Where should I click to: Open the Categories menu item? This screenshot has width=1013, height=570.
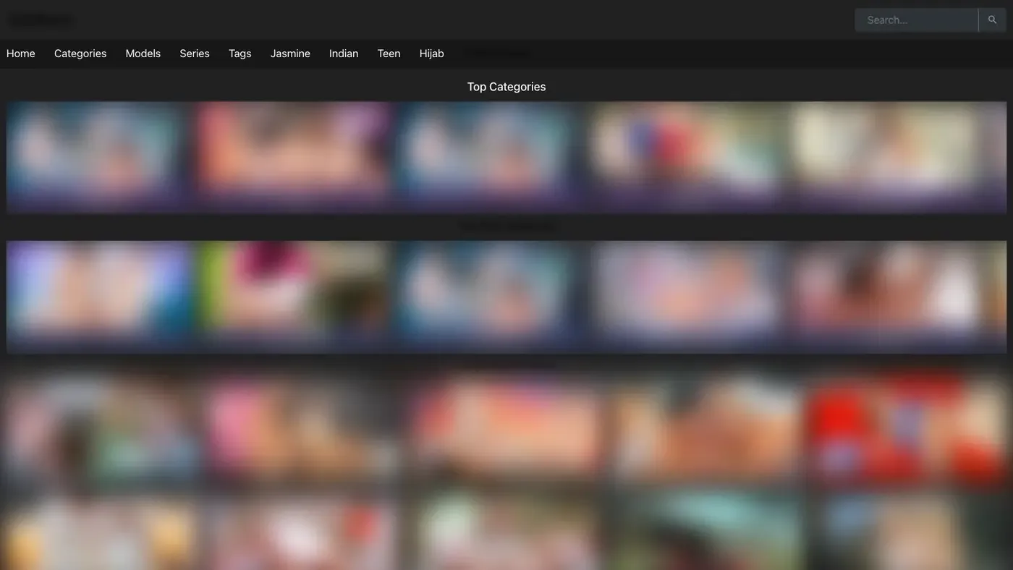(80, 54)
